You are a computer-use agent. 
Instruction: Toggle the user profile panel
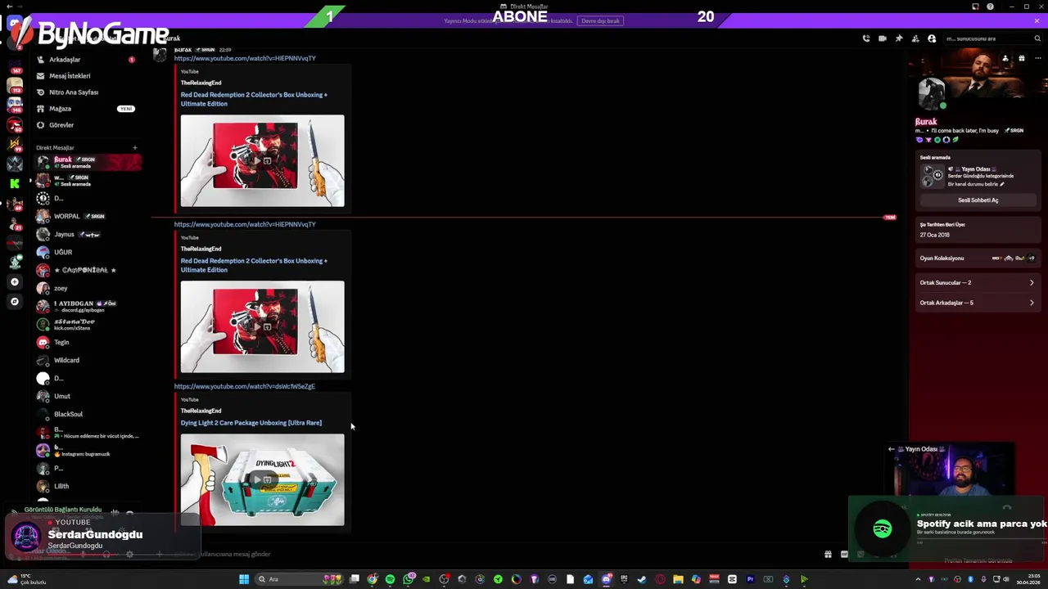point(931,38)
